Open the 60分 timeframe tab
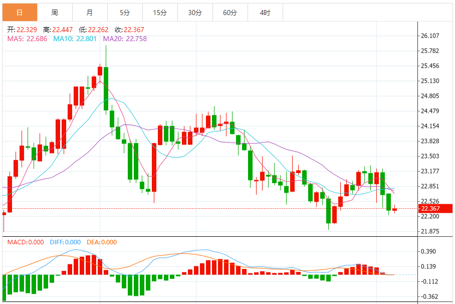The image size is (455, 304). (x=231, y=13)
